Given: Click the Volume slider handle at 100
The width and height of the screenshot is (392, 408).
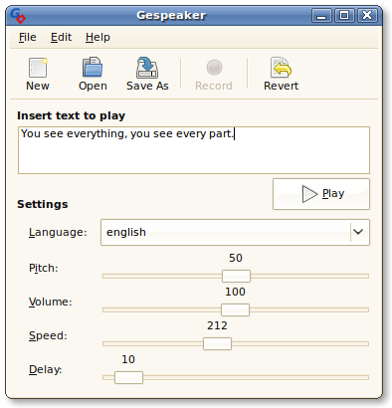Looking at the screenshot, I should [x=235, y=309].
